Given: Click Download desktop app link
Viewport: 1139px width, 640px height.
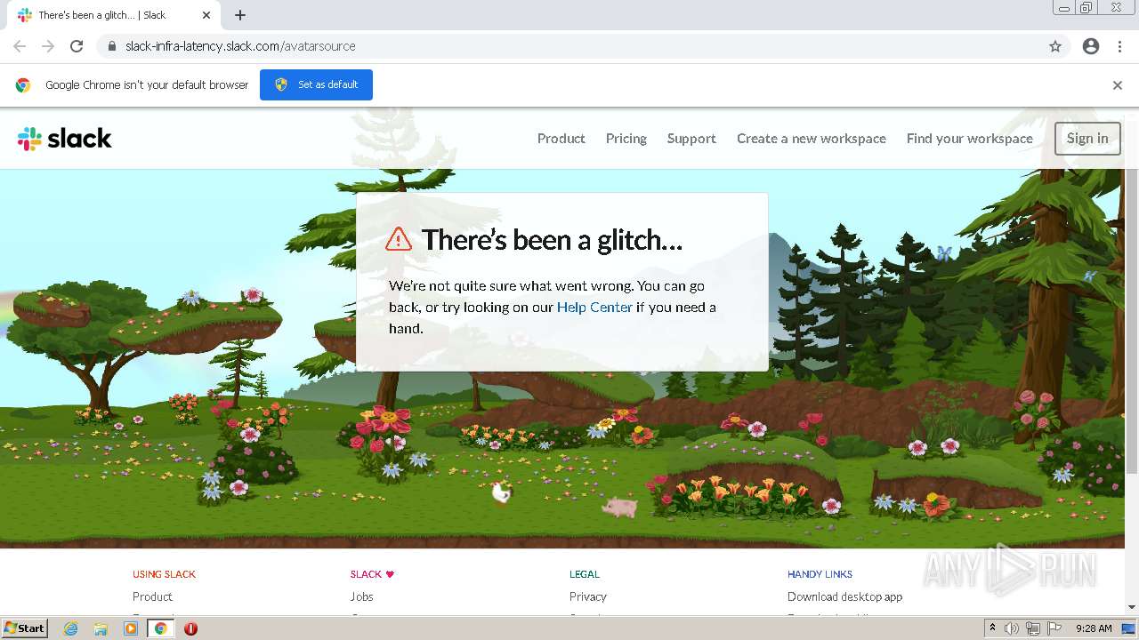Looking at the screenshot, I should 844,596.
